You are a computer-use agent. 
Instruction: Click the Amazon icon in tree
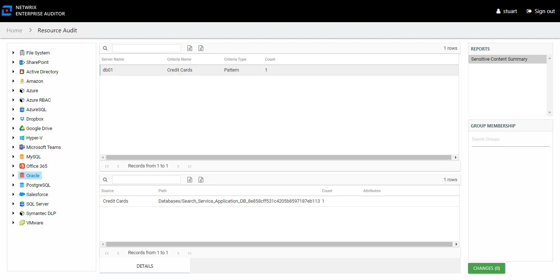[22, 81]
